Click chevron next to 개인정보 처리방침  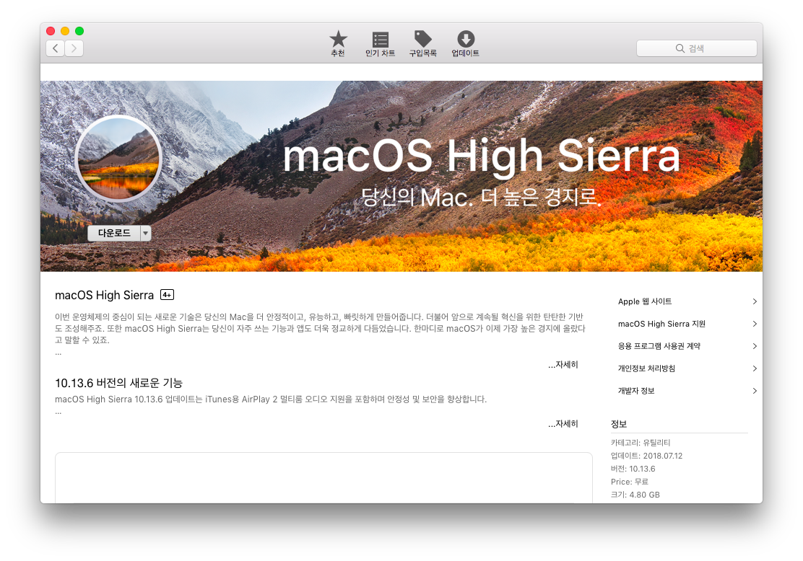click(755, 368)
